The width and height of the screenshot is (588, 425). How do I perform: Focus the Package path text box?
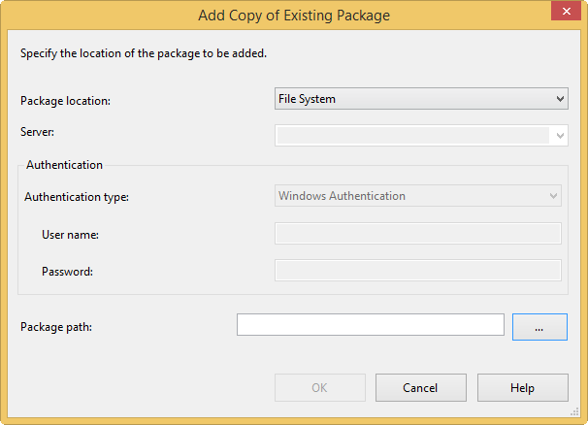coord(370,325)
